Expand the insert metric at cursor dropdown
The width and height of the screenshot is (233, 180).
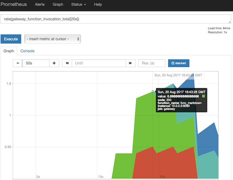click(x=53, y=39)
